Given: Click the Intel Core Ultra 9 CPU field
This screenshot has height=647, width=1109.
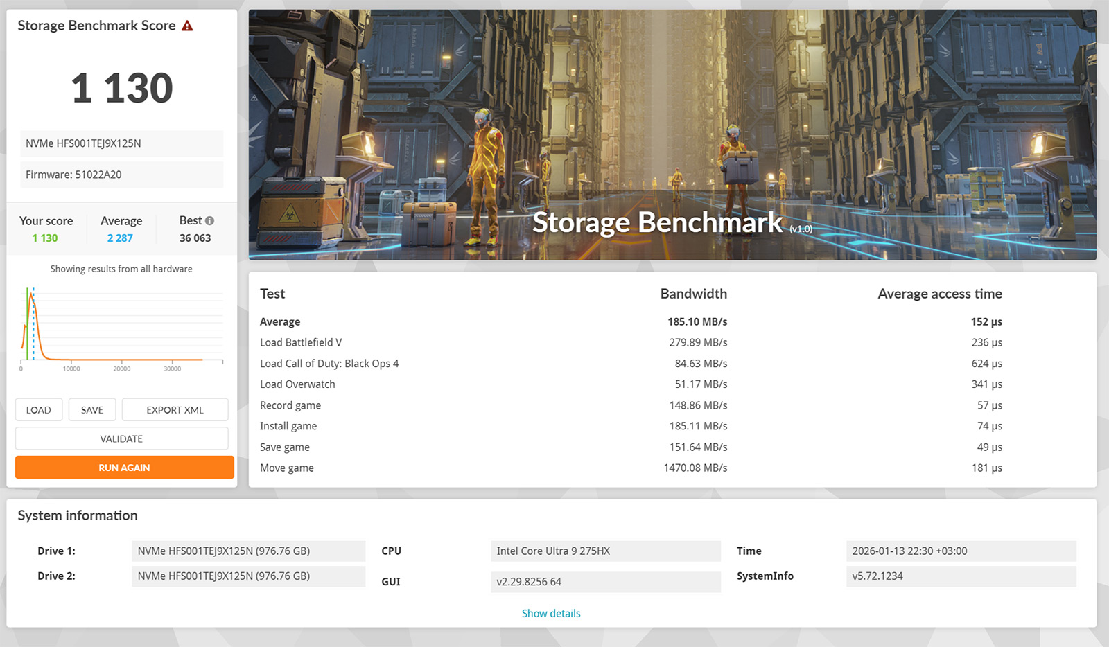Looking at the screenshot, I should coord(605,551).
